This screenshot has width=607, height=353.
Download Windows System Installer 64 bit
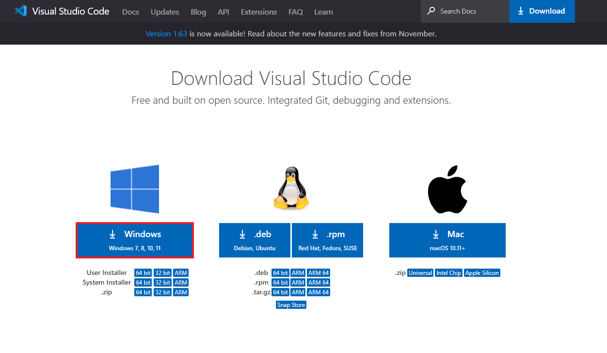(x=143, y=283)
